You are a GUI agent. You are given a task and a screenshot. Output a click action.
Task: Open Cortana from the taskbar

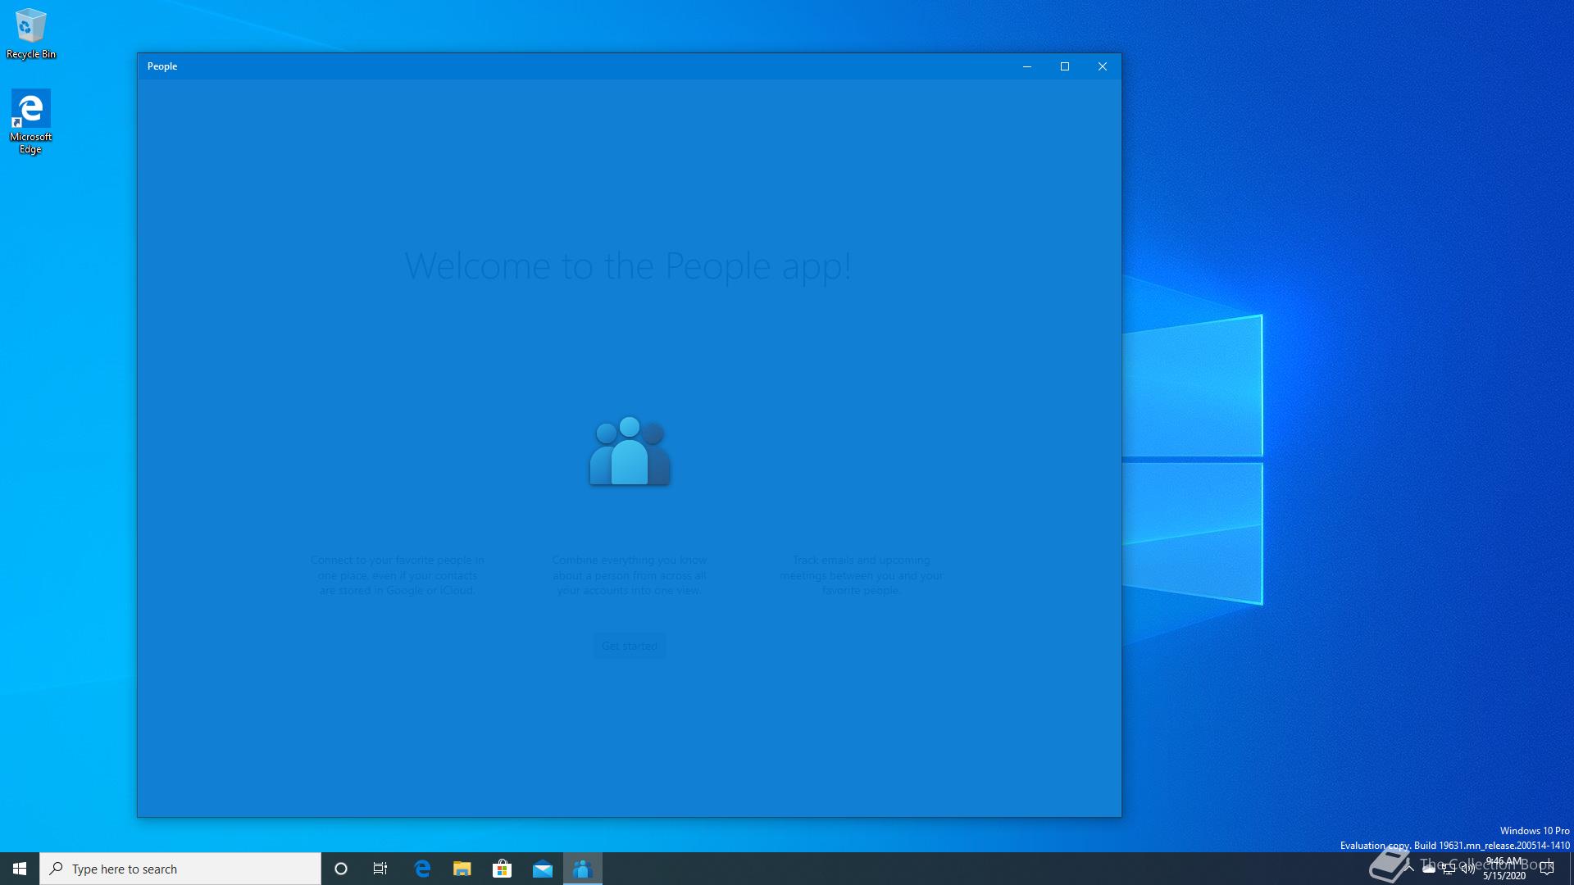[x=341, y=869]
